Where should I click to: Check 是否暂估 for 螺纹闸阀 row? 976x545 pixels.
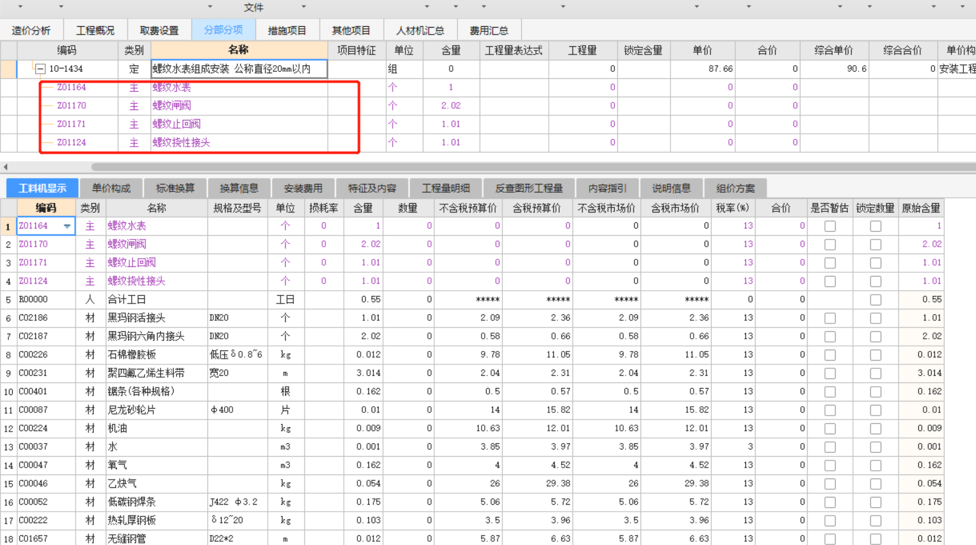tap(830, 245)
